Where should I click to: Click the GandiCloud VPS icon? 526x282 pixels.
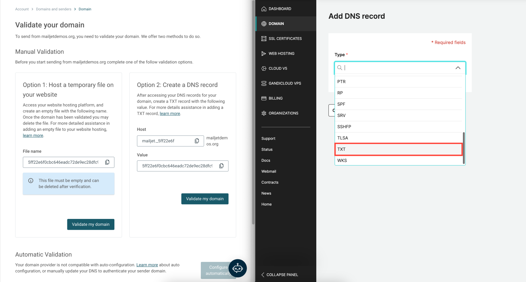tap(264, 83)
